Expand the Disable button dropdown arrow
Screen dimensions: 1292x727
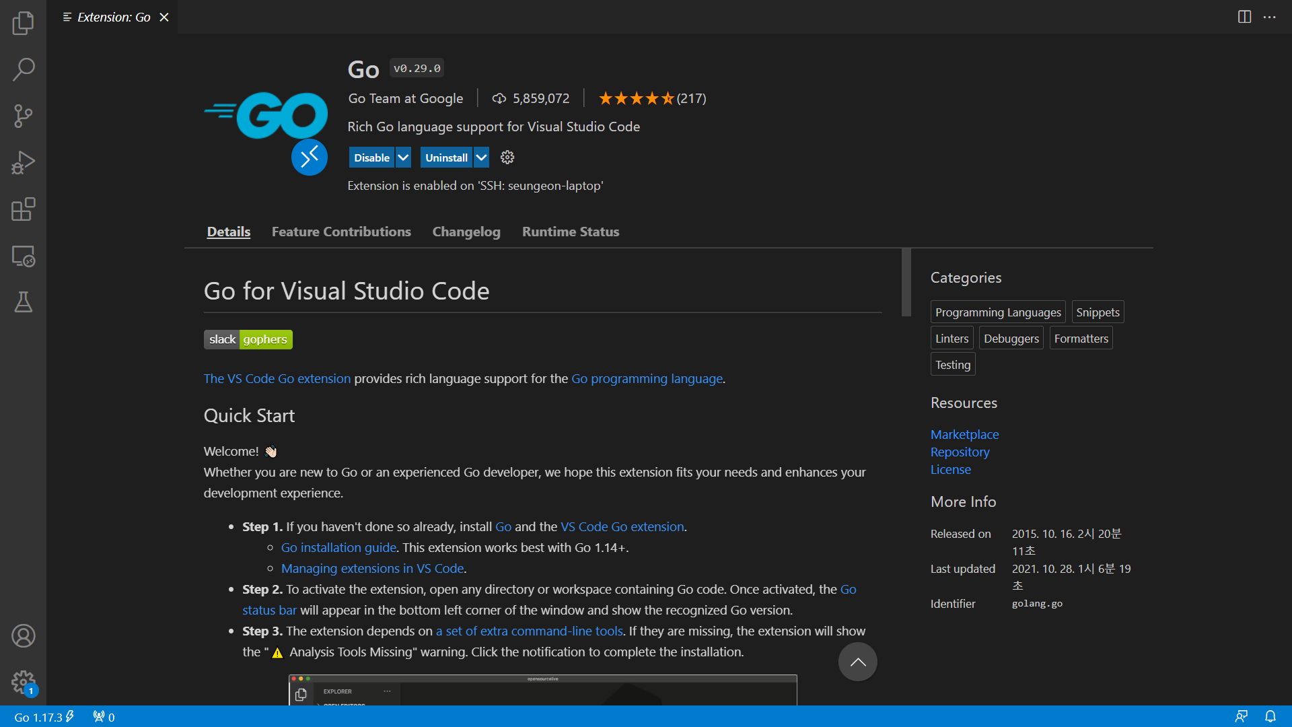[403, 158]
